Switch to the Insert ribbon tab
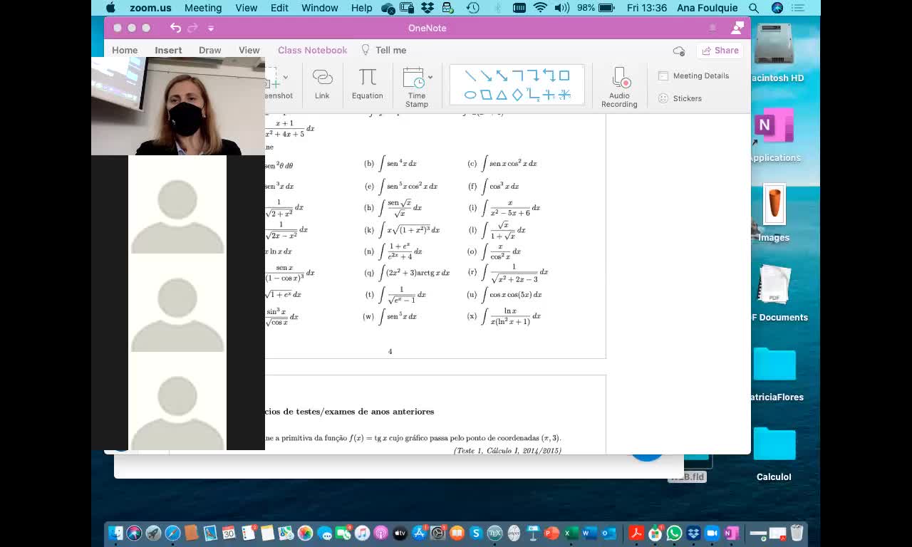This screenshot has height=547, width=912. (x=168, y=50)
